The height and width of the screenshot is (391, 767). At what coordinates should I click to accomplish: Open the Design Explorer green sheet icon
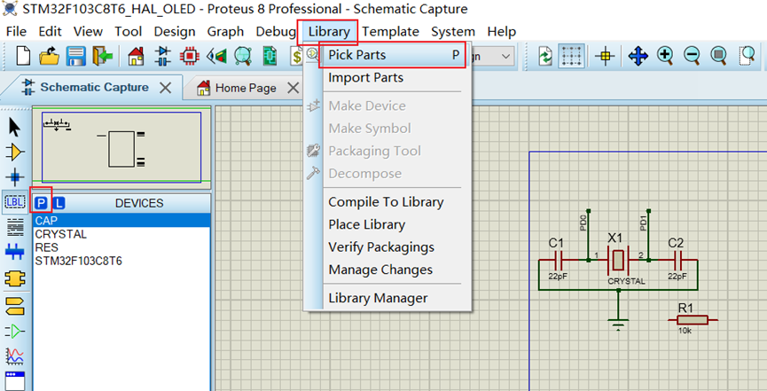point(270,56)
